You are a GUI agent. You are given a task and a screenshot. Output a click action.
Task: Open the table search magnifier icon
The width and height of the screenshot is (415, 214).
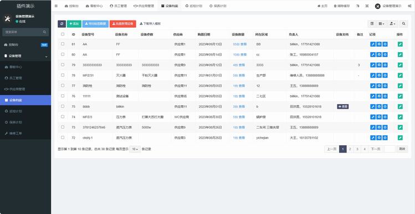(x=403, y=24)
